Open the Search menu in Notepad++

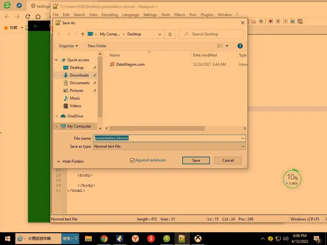click(x=79, y=15)
